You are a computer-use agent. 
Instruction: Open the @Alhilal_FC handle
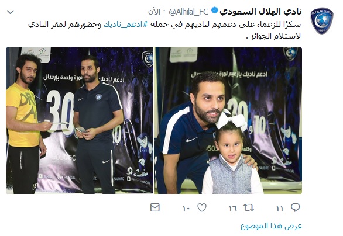coord(188,12)
